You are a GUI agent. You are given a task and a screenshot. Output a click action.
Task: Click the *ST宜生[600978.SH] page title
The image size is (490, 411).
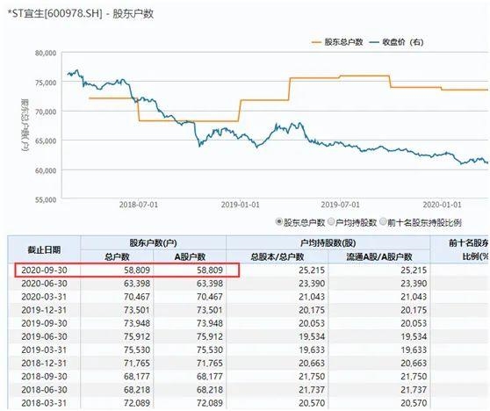[x=54, y=14]
